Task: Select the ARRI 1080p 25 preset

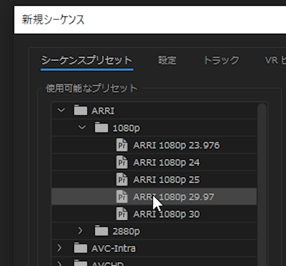Action: coord(154,180)
